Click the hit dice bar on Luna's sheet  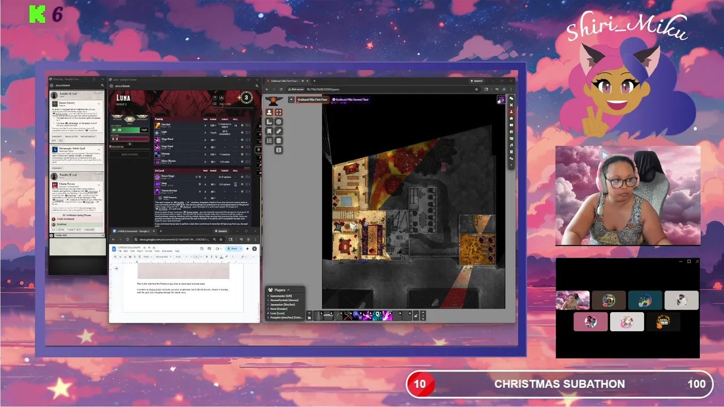[130, 139]
